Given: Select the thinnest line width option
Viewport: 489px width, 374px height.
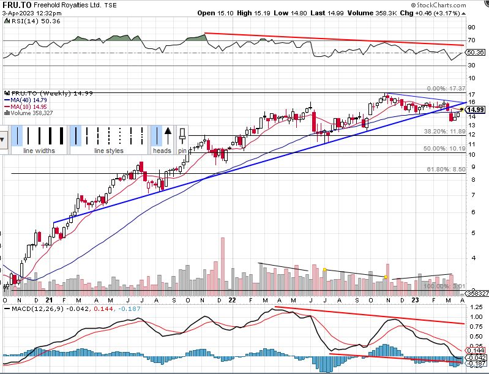Looking at the screenshot, I should 18,136.
